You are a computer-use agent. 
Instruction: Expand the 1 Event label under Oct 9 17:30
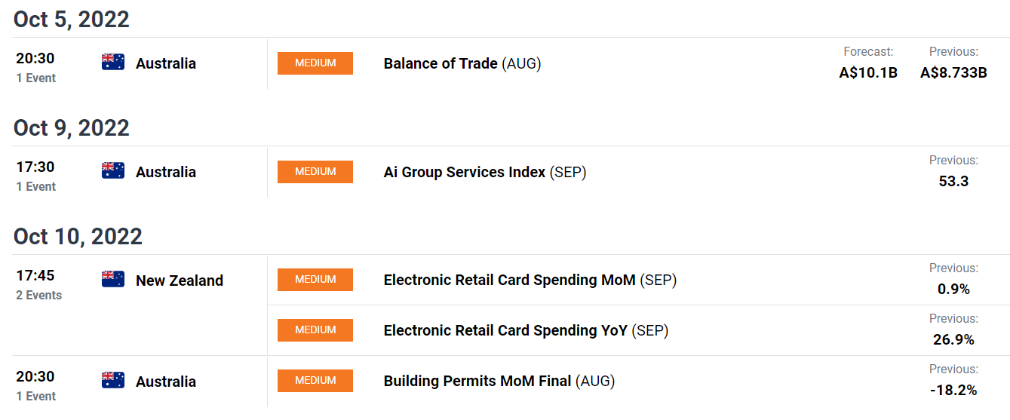coord(36,187)
